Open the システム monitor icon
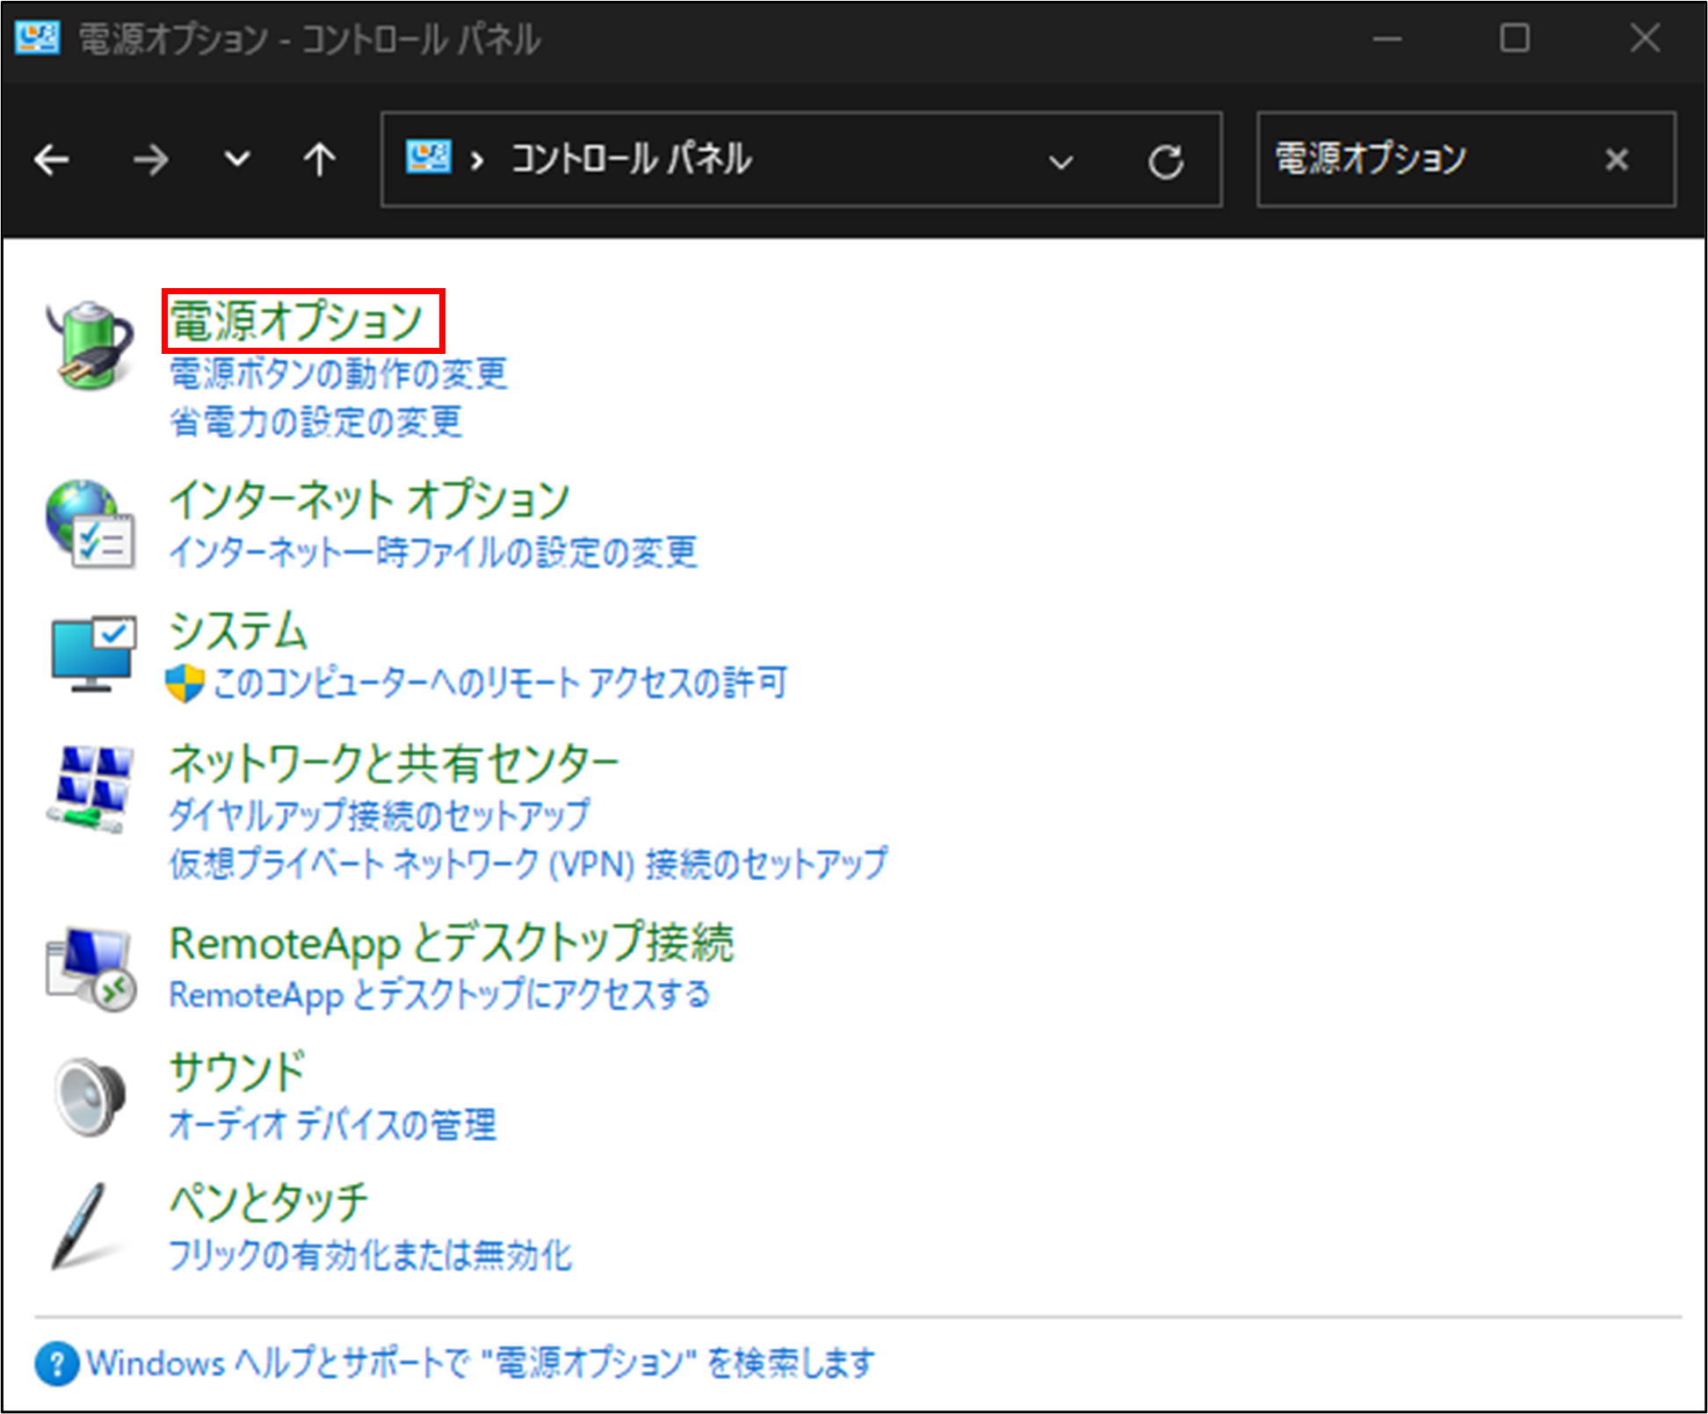Screen dimensions: 1708x1414 (x=93, y=654)
